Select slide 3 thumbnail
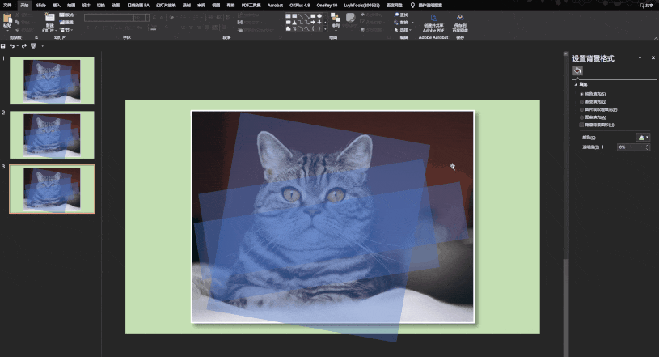Image resolution: width=659 pixels, height=357 pixels. tap(52, 189)
